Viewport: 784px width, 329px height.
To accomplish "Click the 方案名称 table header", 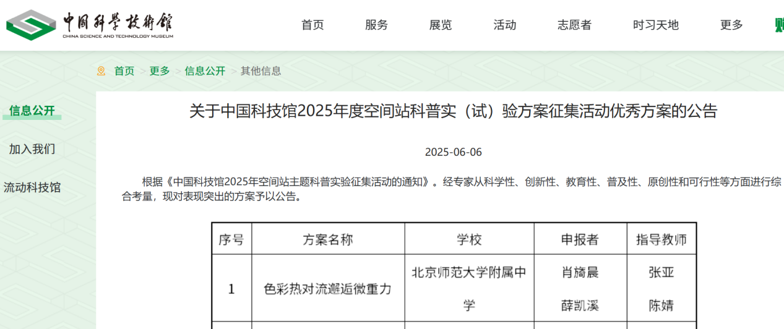I will tap(328, 239).
